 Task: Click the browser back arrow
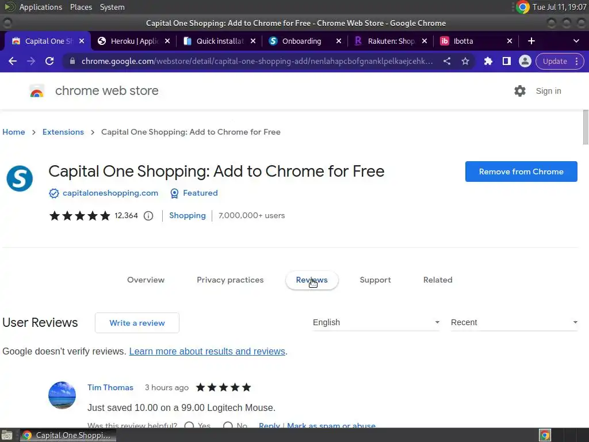click(13, 61)
